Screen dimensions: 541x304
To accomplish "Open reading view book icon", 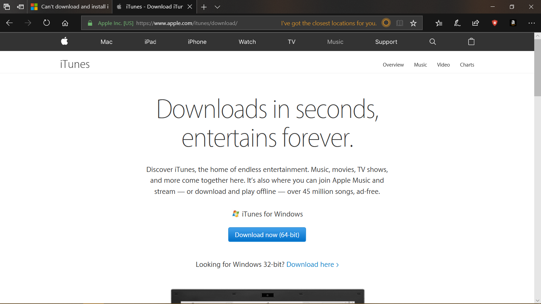I will coord(400,23).
